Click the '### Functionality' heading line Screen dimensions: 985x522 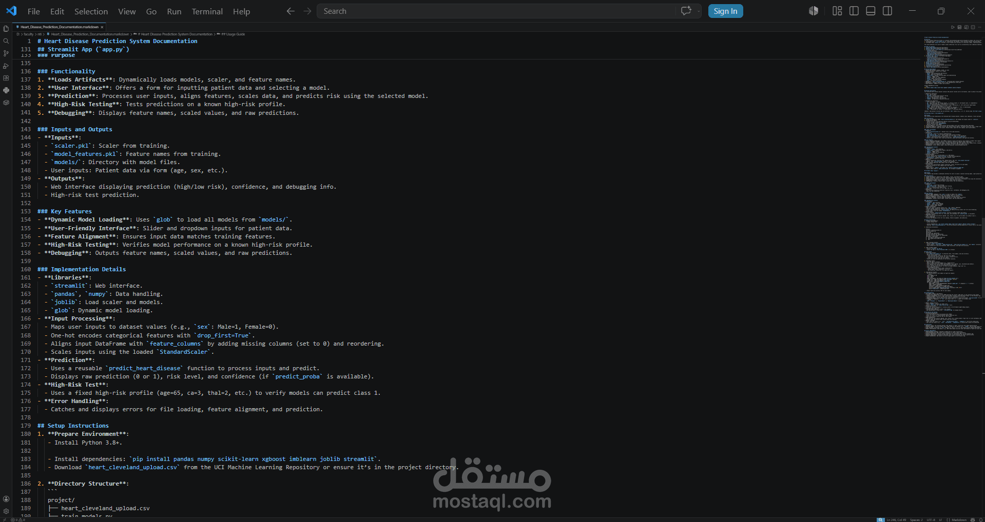point(66,71)
